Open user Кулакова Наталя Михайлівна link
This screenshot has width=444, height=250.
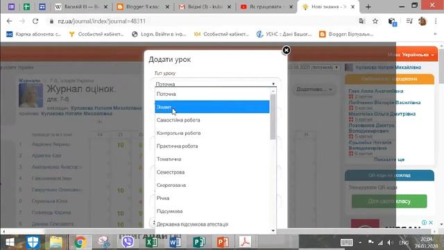(x=388, y=67)
